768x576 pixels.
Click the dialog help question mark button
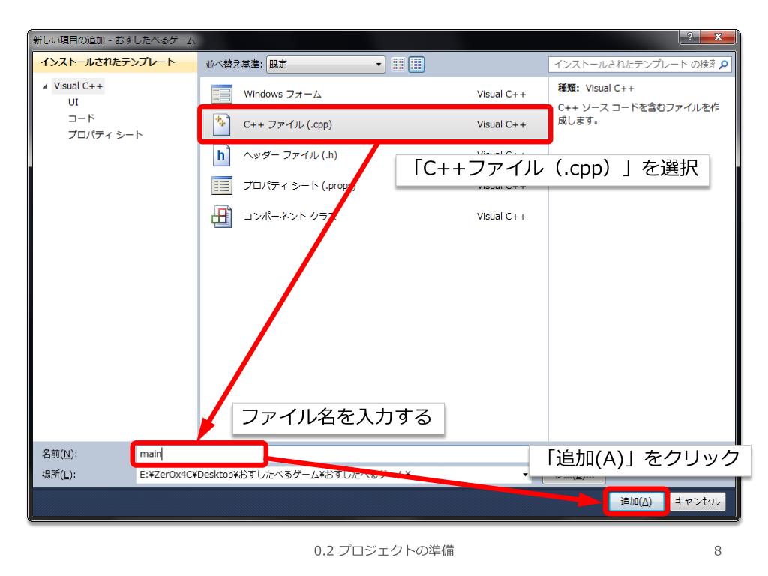(x=690, y=37)
